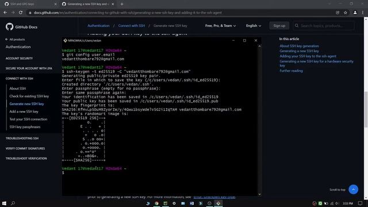Viewport: 368px width, 207px height.
Task: Click the Sign up button
Action: point(279,25)
